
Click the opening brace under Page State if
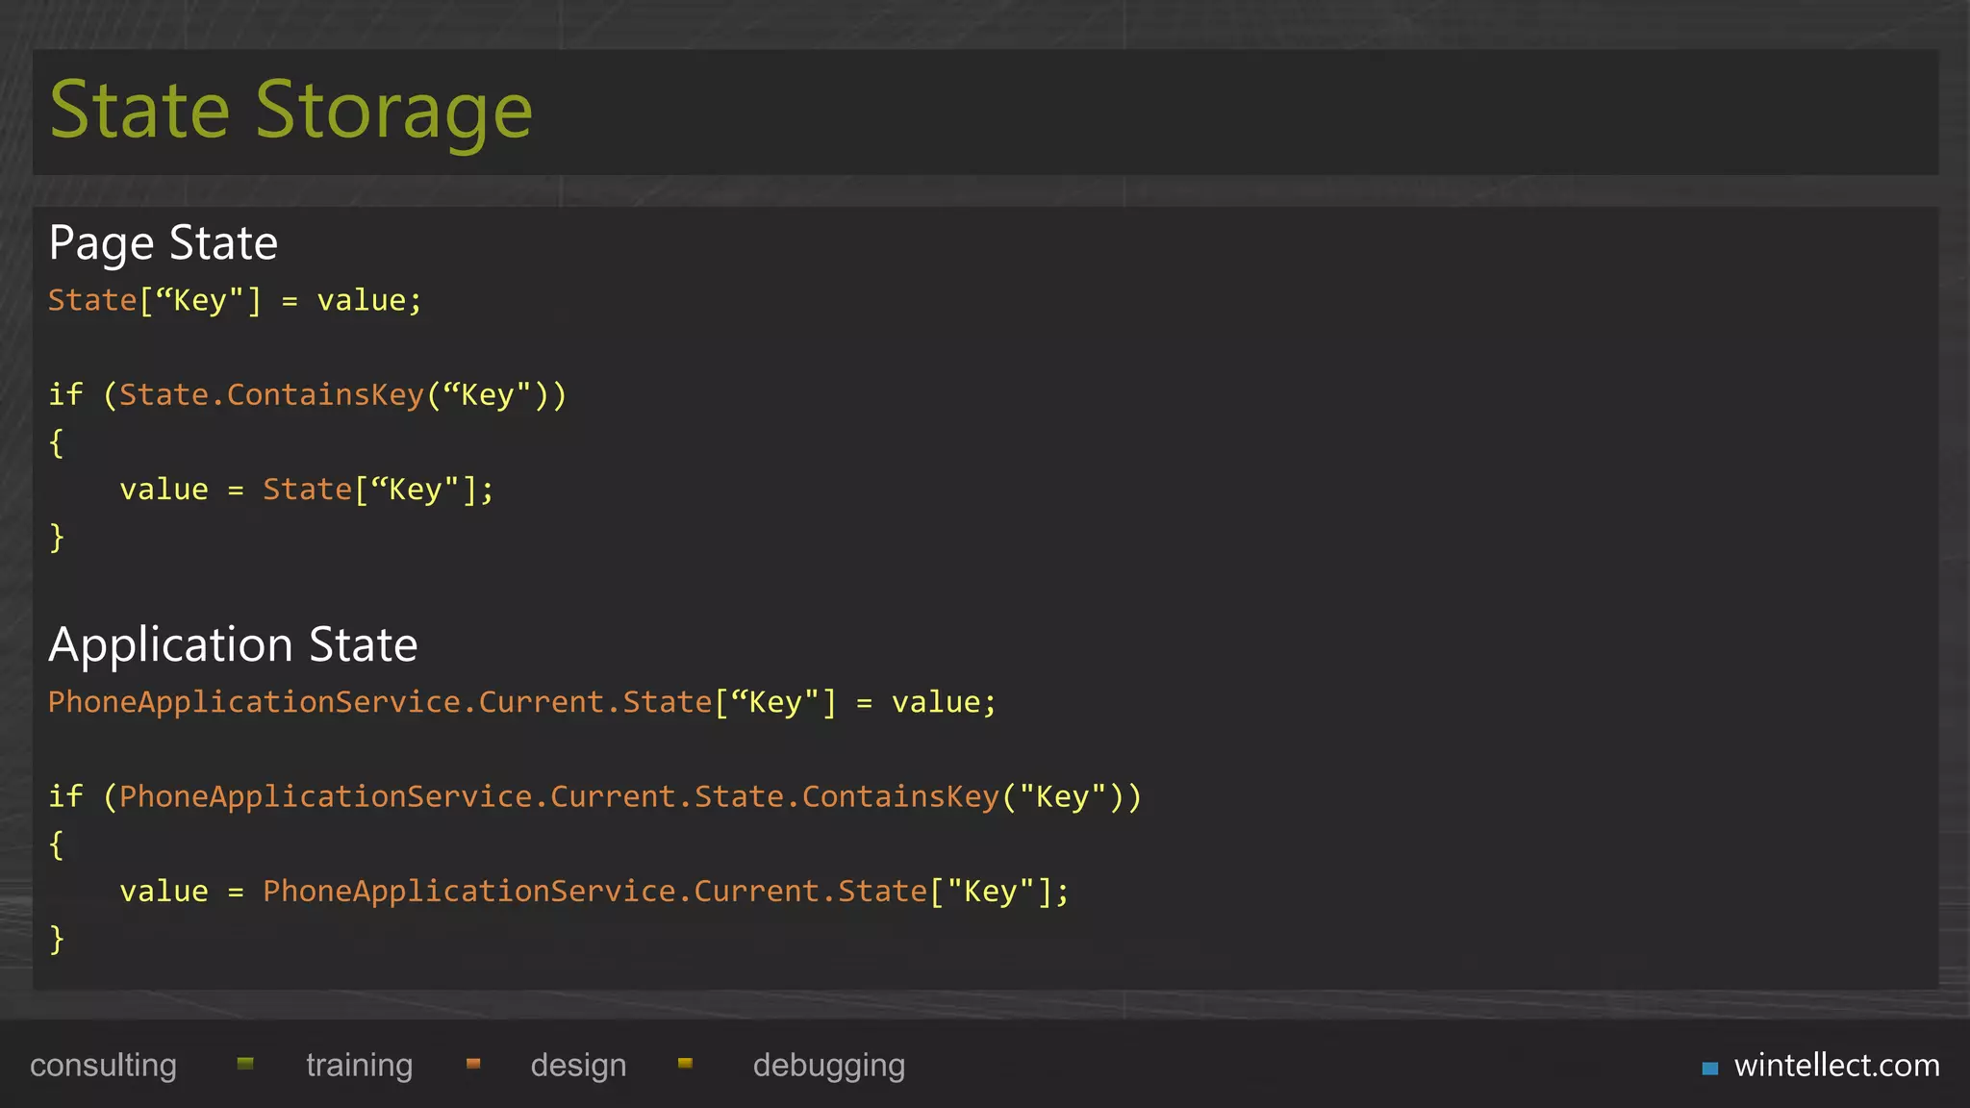click(x=57, y=442)
